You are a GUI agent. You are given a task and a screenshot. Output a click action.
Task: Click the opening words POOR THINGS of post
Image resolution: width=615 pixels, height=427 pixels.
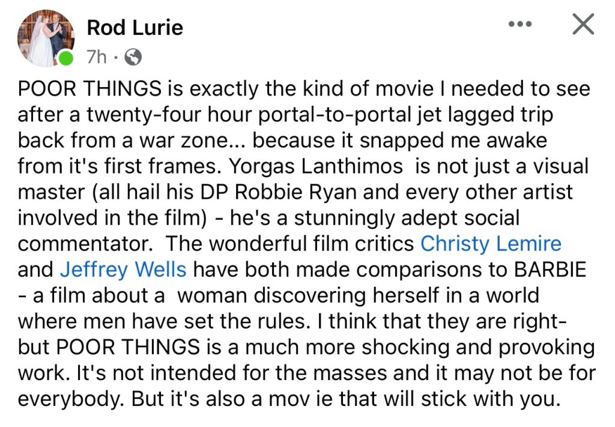click(x=89, y=88)
